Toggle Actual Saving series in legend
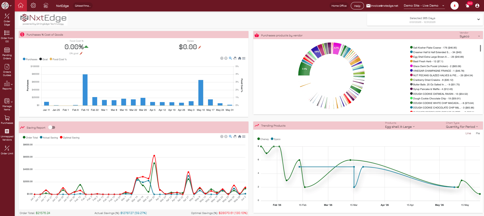Image resolution: width=484 pixels, height=216 pixels. pos(49,137)
